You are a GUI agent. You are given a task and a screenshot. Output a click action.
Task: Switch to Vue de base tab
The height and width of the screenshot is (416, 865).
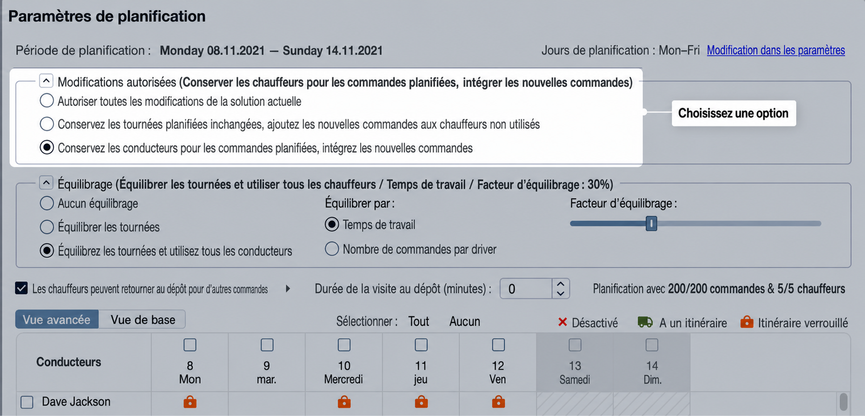[143, 319]
